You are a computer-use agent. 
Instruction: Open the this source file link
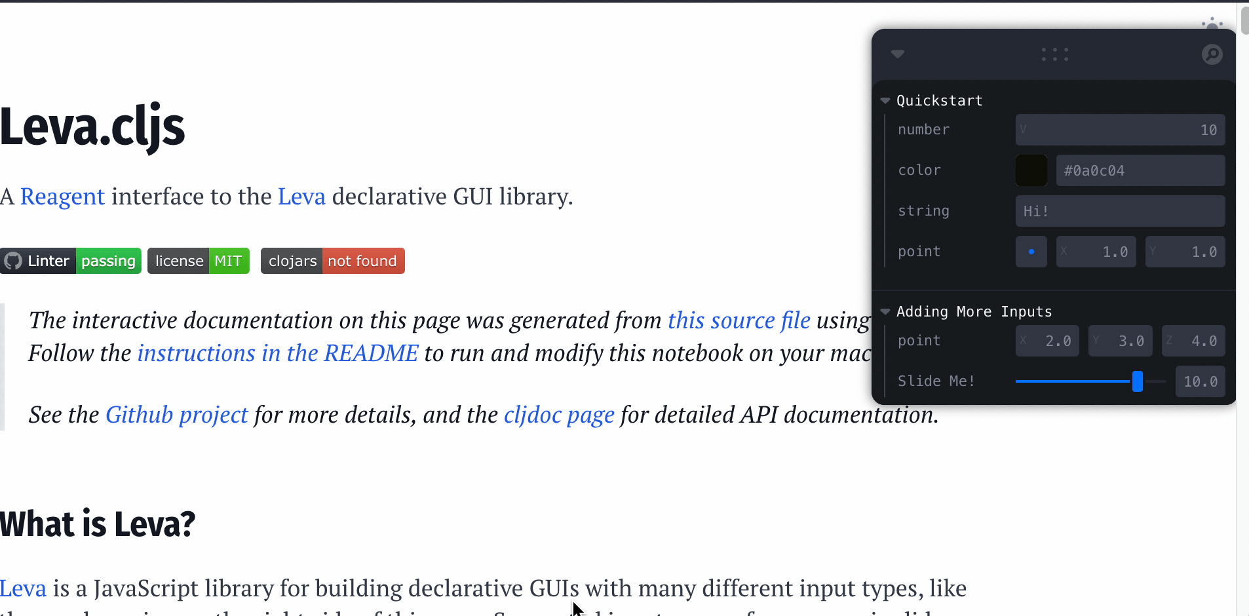pos(739,320)
